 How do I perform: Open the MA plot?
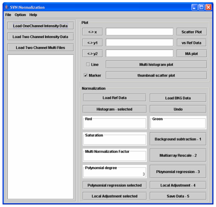192,54
